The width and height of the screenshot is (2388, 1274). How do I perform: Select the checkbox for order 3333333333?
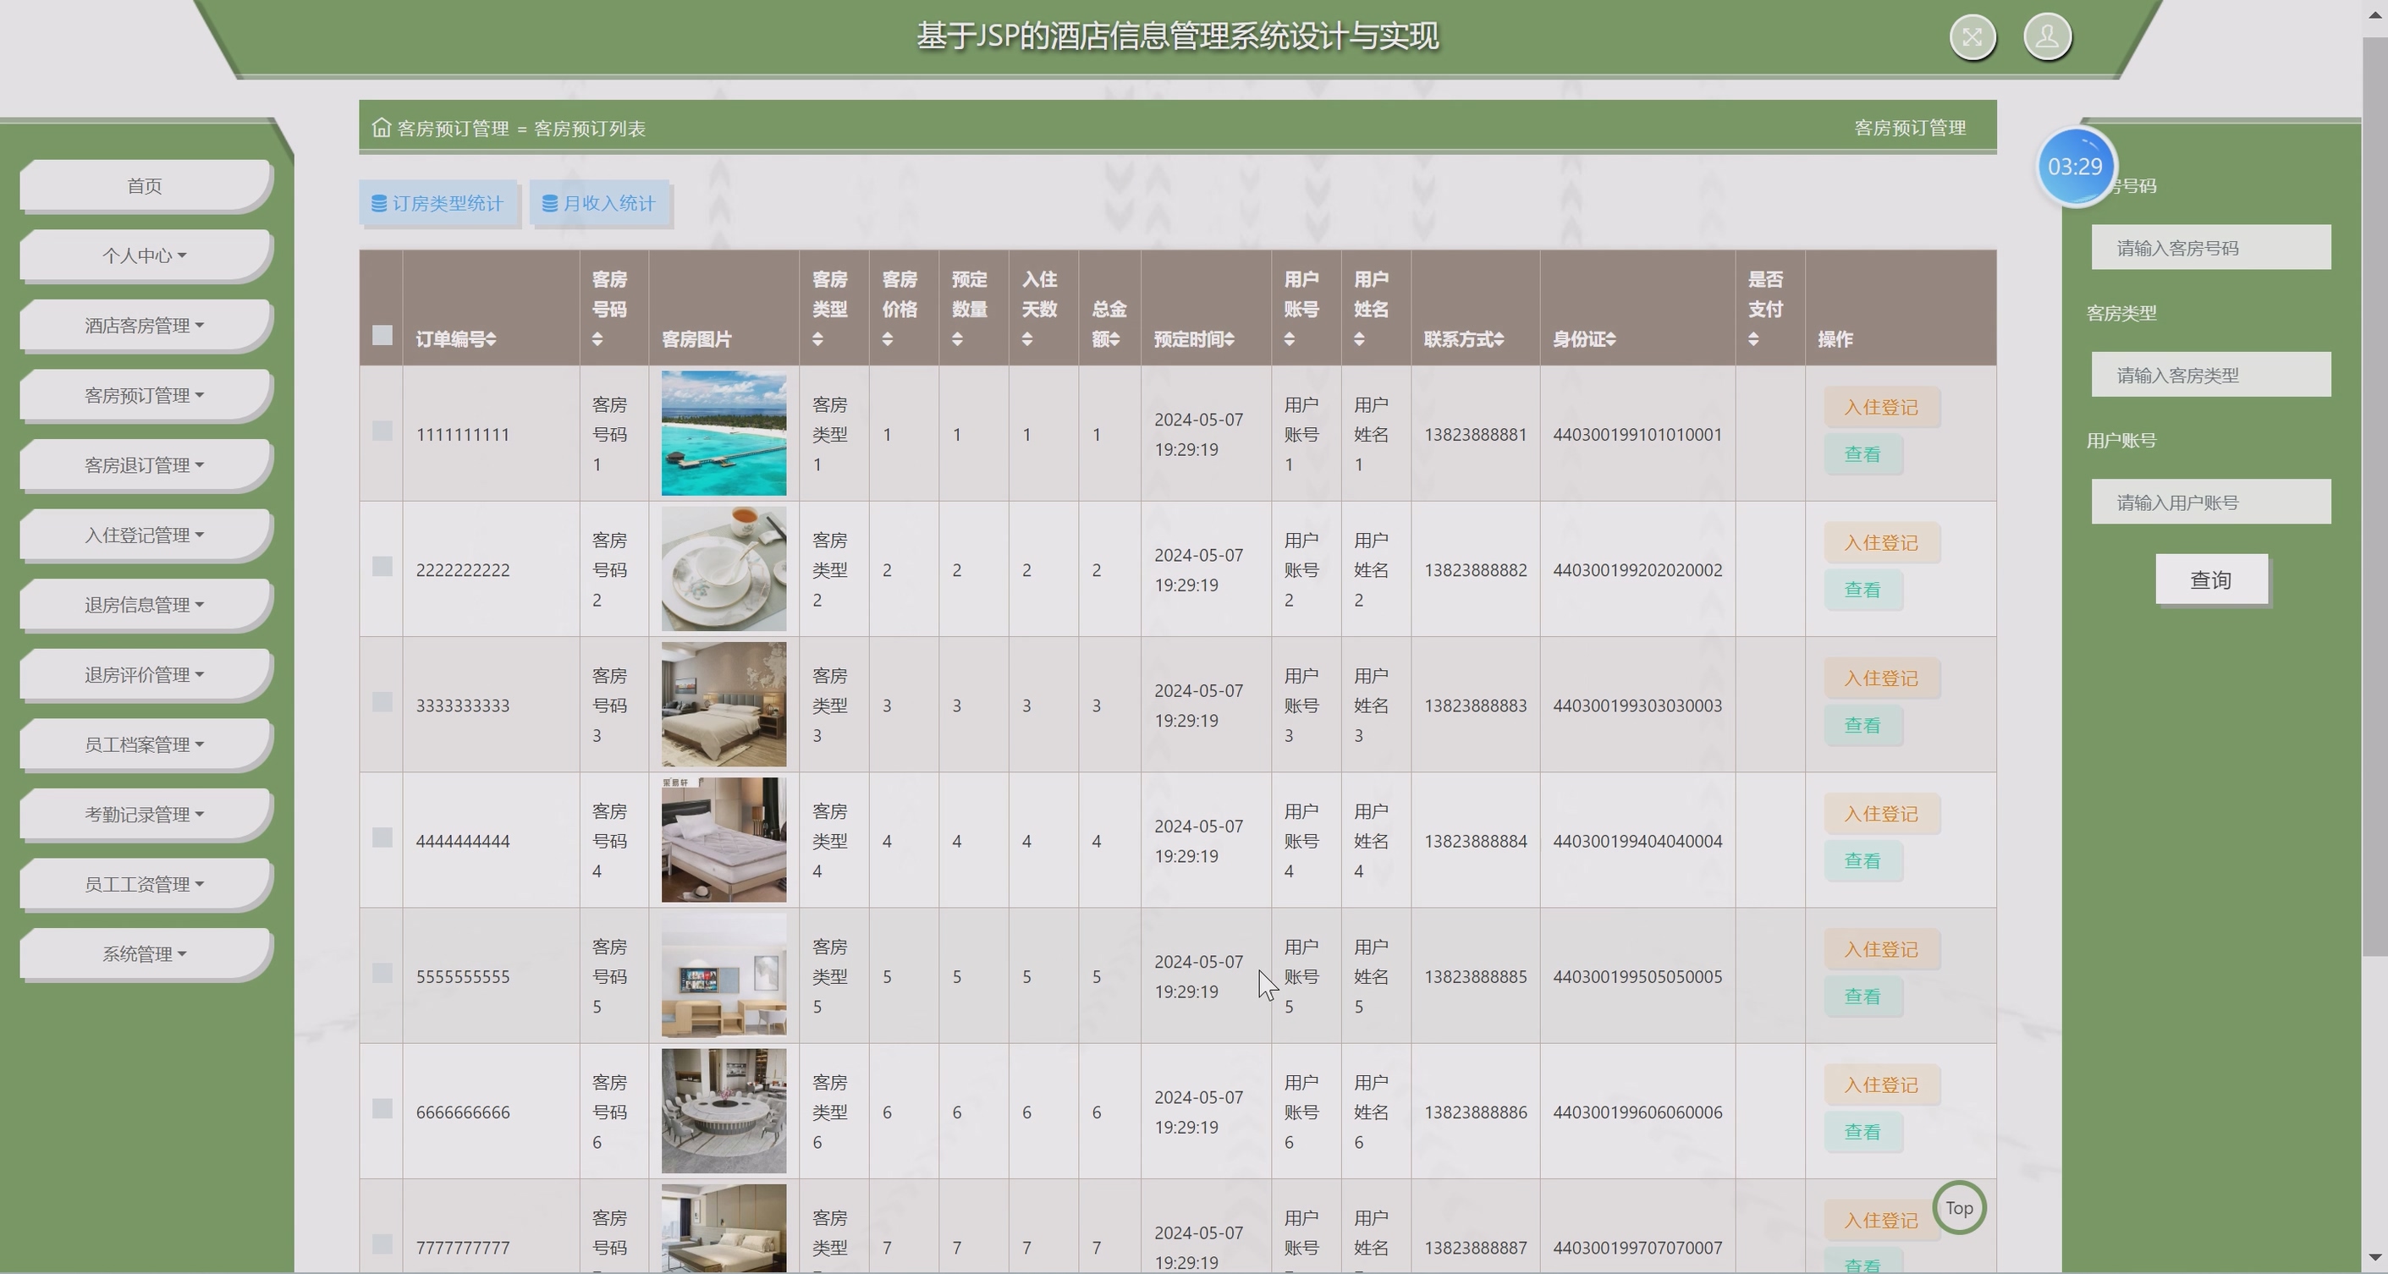click(382, 702)
